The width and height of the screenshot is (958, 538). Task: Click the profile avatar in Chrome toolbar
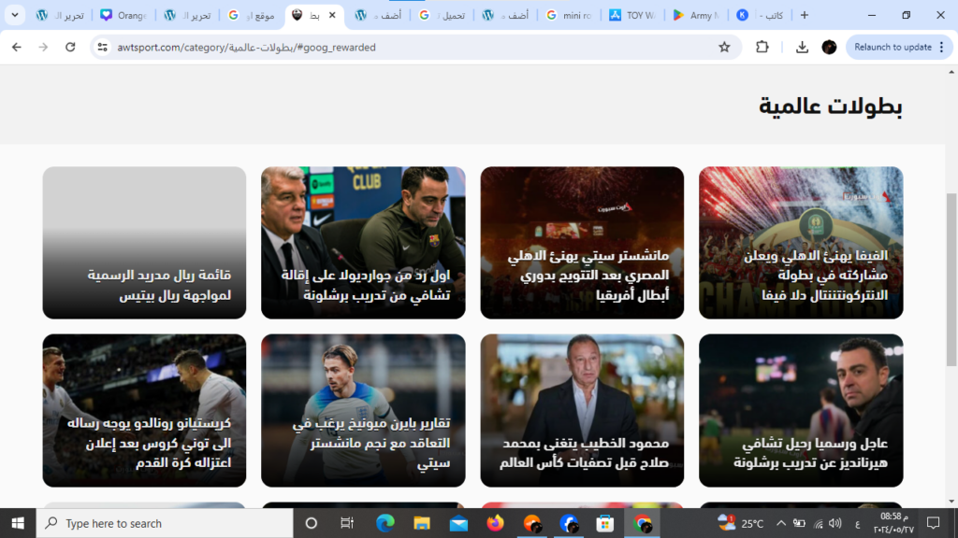click(x=829, y=47)
